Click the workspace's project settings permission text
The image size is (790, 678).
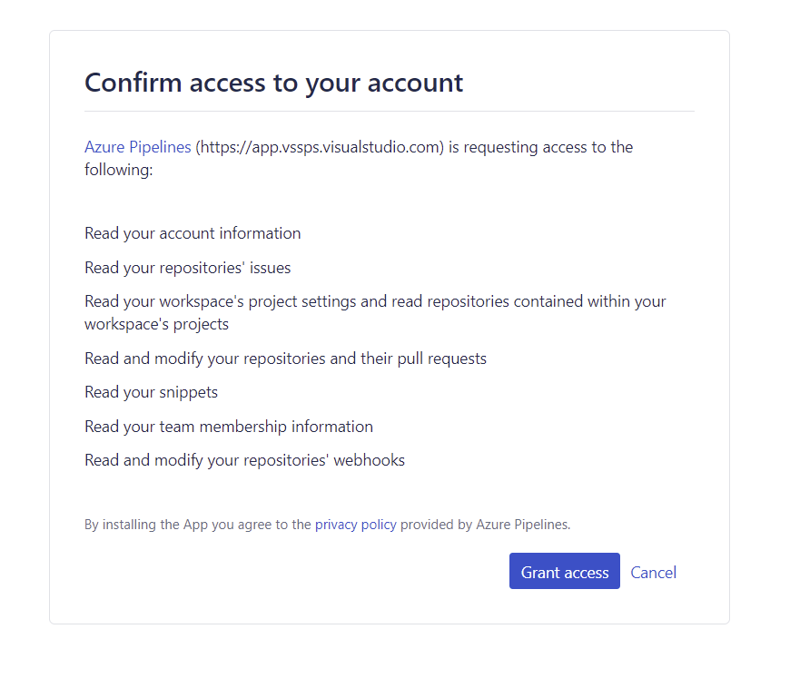click(375, 312)
